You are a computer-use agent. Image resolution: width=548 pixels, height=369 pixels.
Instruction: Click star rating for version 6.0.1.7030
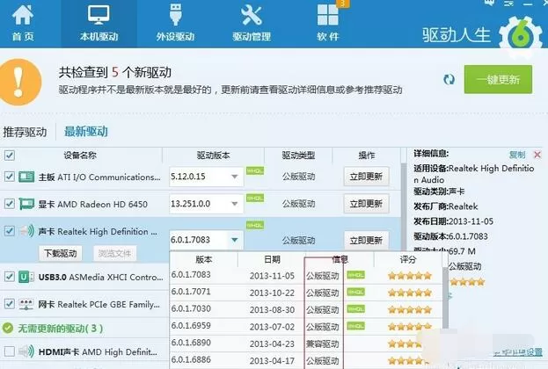click(410, 310)
